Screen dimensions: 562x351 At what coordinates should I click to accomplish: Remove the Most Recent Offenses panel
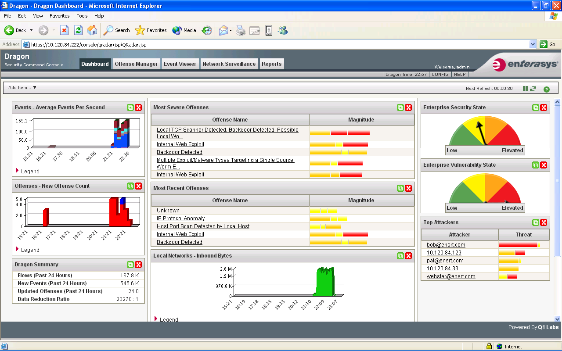[x=408, y=188]
